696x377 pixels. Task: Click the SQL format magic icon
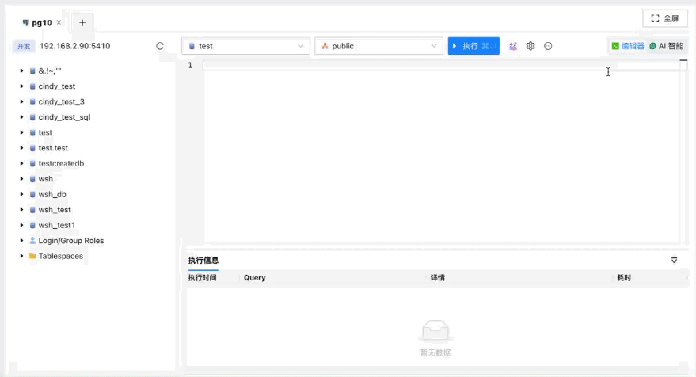coord(513,46)
